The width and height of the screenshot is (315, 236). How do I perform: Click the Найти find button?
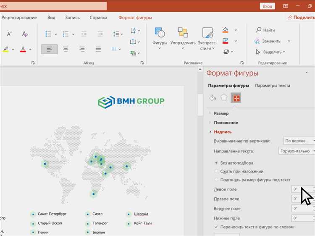pos(265,30)
